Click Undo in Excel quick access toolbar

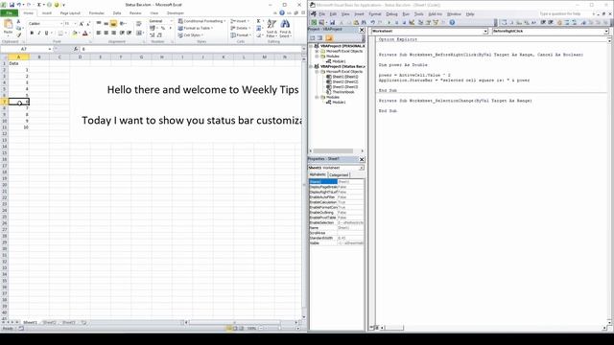[19, 5]
